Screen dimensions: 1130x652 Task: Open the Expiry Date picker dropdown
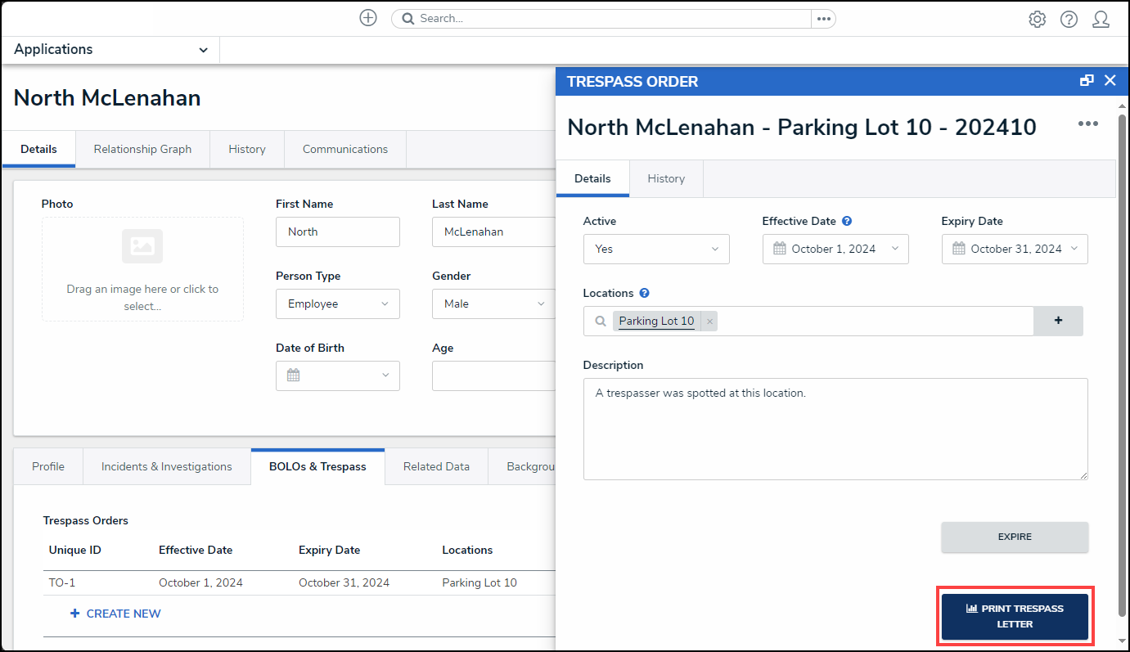point(1014,249)
